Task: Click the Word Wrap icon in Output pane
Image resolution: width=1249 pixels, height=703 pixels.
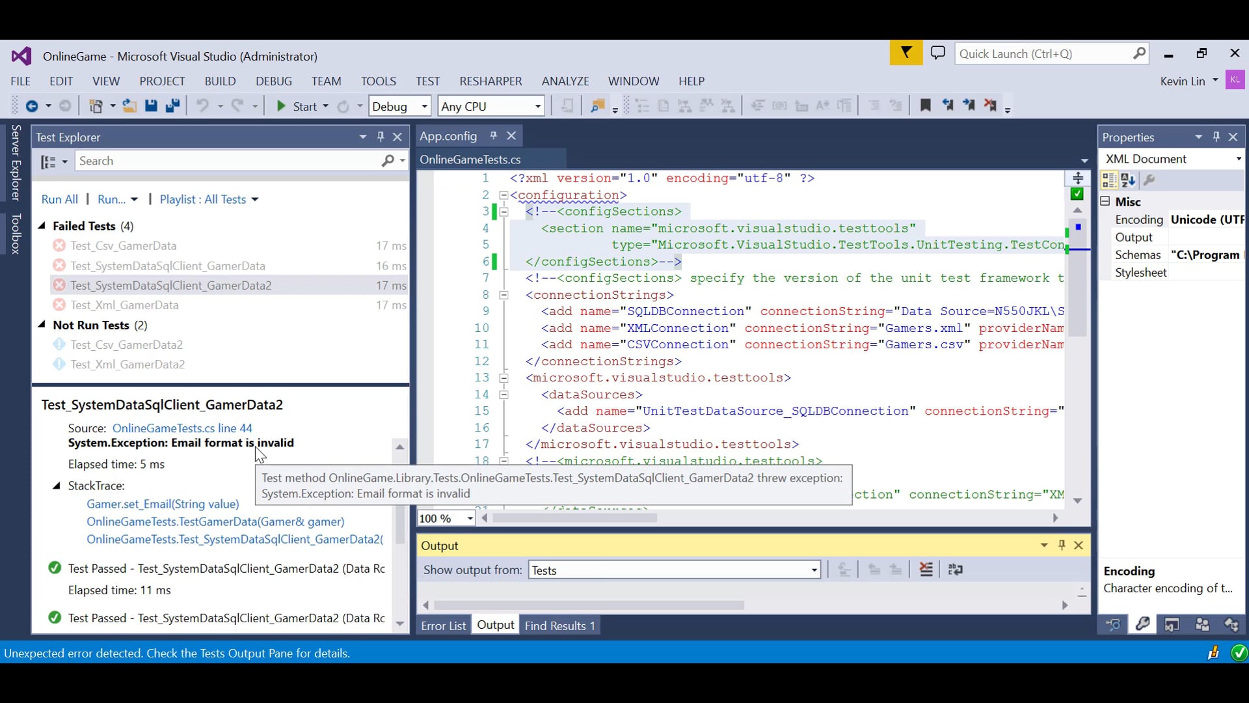Action: (x=956, y=570)
